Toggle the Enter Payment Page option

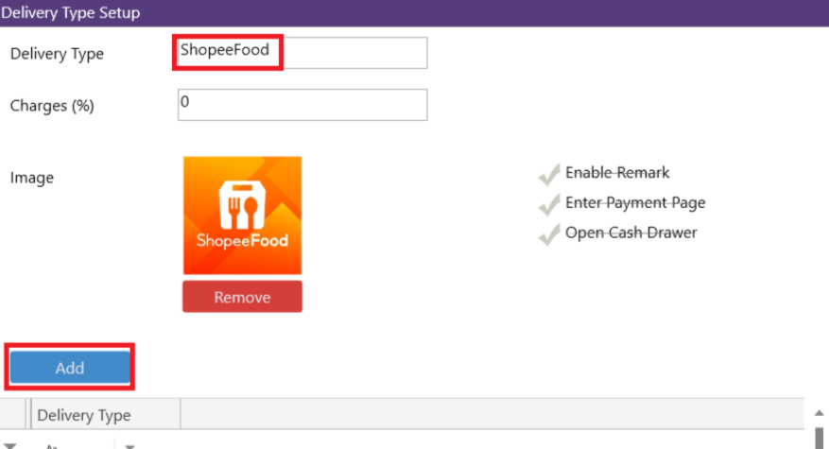[x=548, y=205]
